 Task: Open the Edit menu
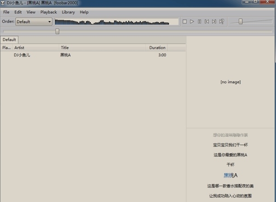pos(18,12)
